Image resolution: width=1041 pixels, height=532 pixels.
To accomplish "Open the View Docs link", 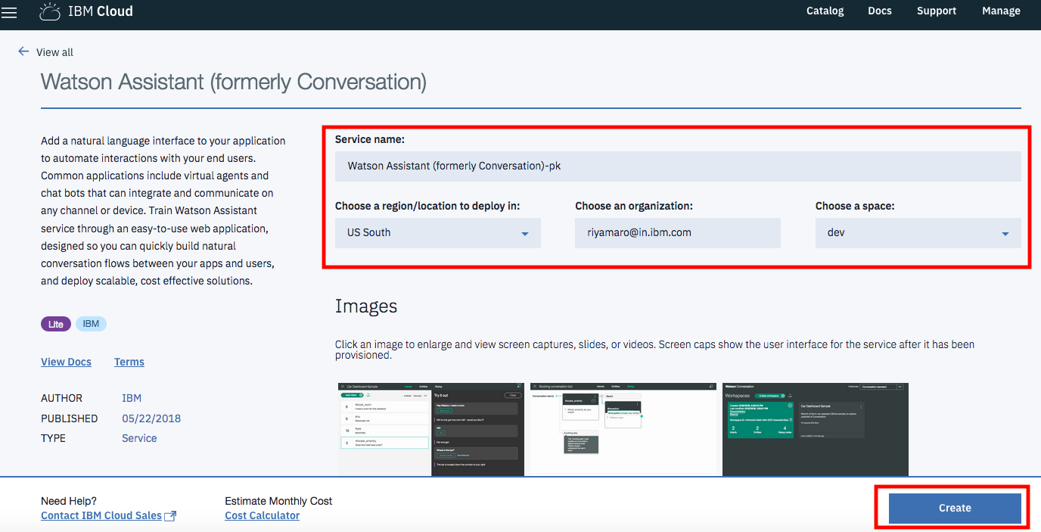I will (66, 362).
